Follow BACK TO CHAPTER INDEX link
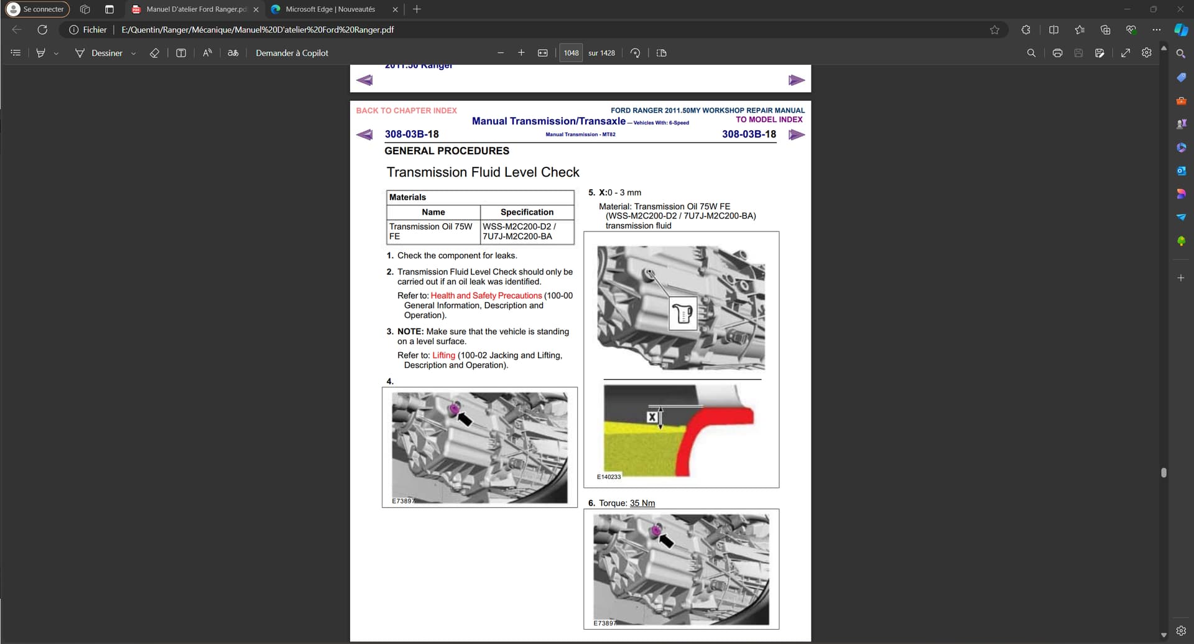Viewport: 1194px width, 644px height. click(x=406, y=110)
